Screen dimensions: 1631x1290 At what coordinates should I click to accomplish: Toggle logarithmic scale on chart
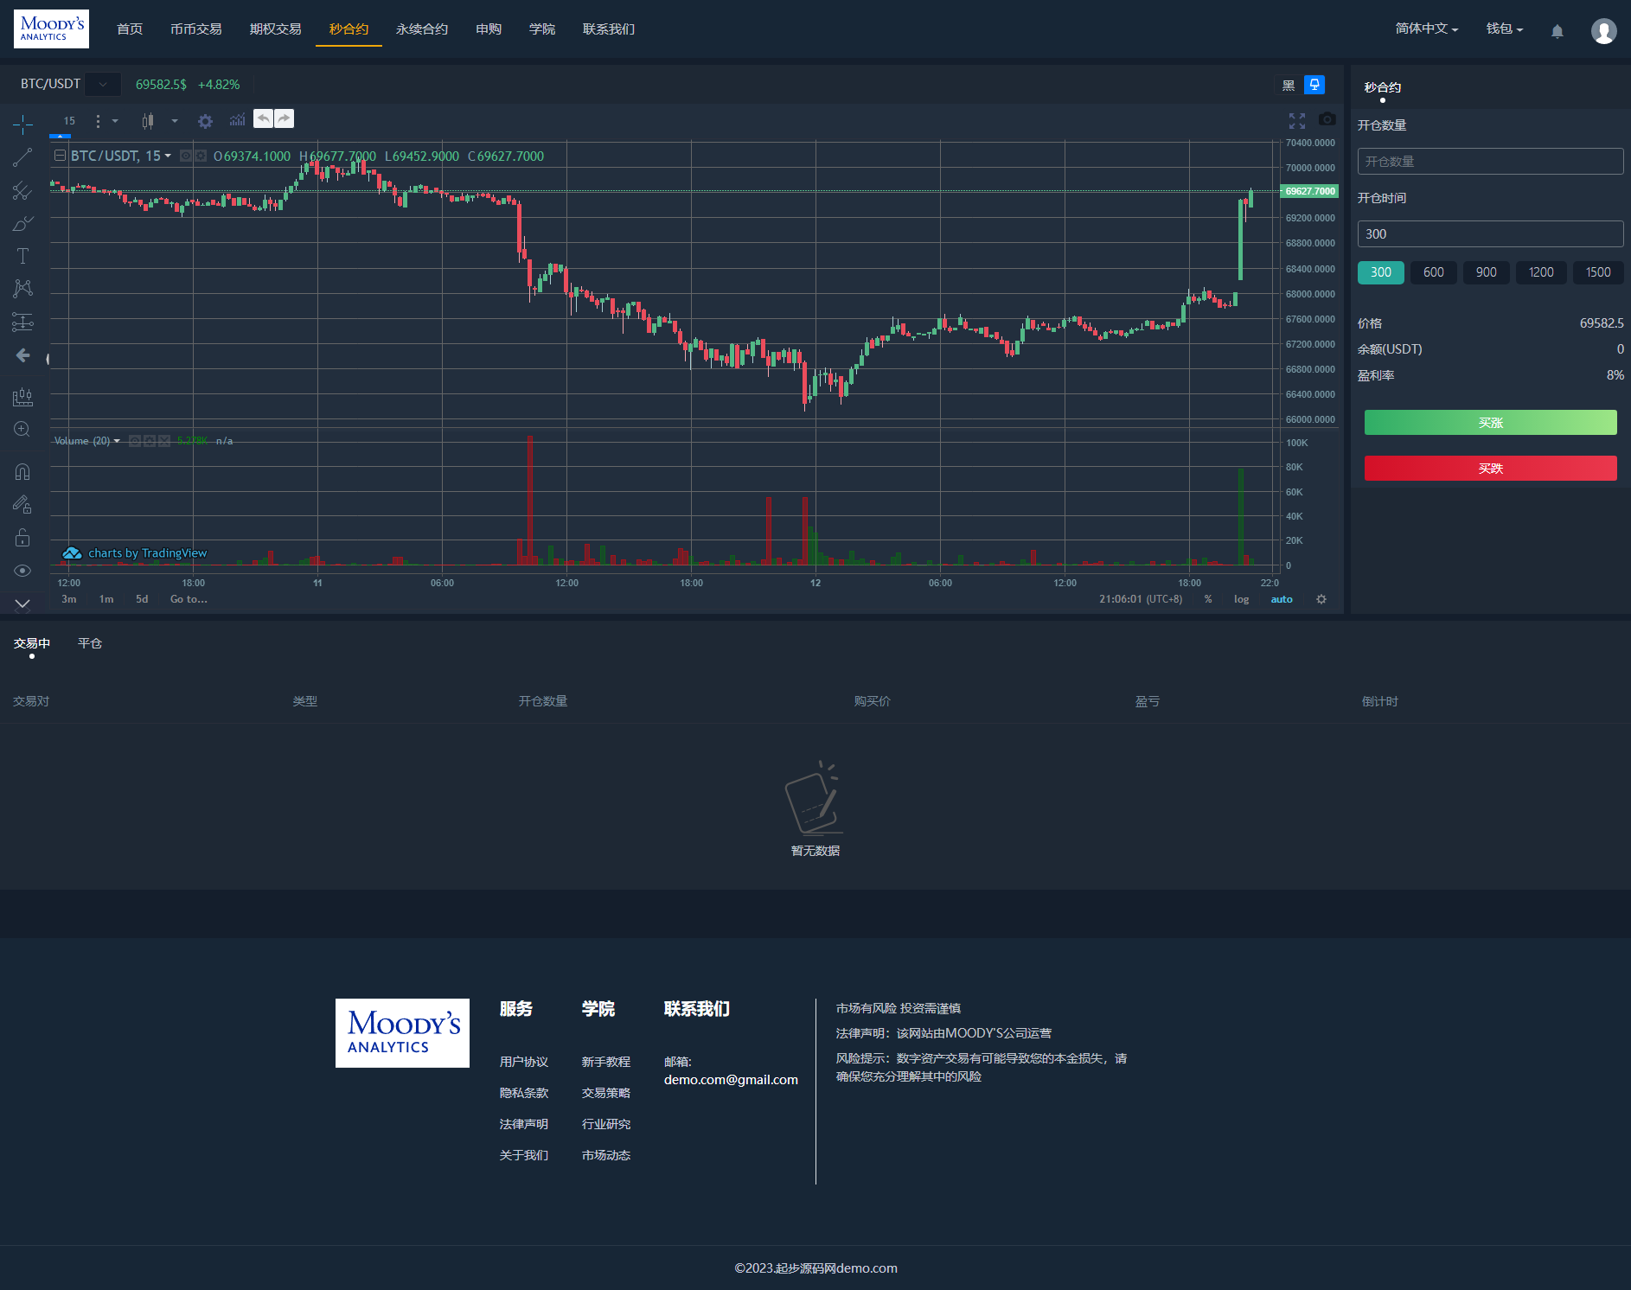click(1241, 599)
